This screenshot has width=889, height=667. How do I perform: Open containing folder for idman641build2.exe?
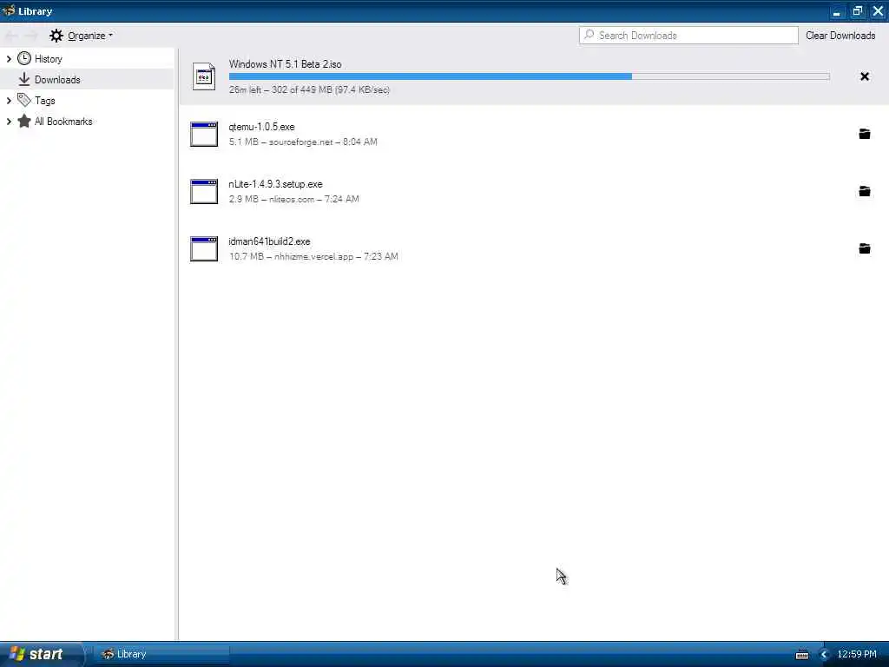point(864,248)
